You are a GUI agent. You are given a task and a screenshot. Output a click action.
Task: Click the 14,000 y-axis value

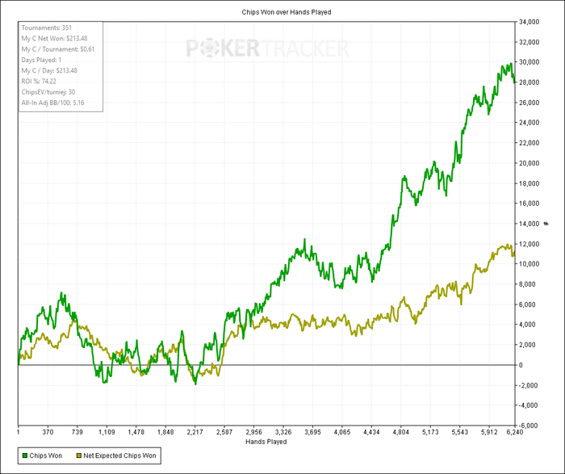(529, 224)
